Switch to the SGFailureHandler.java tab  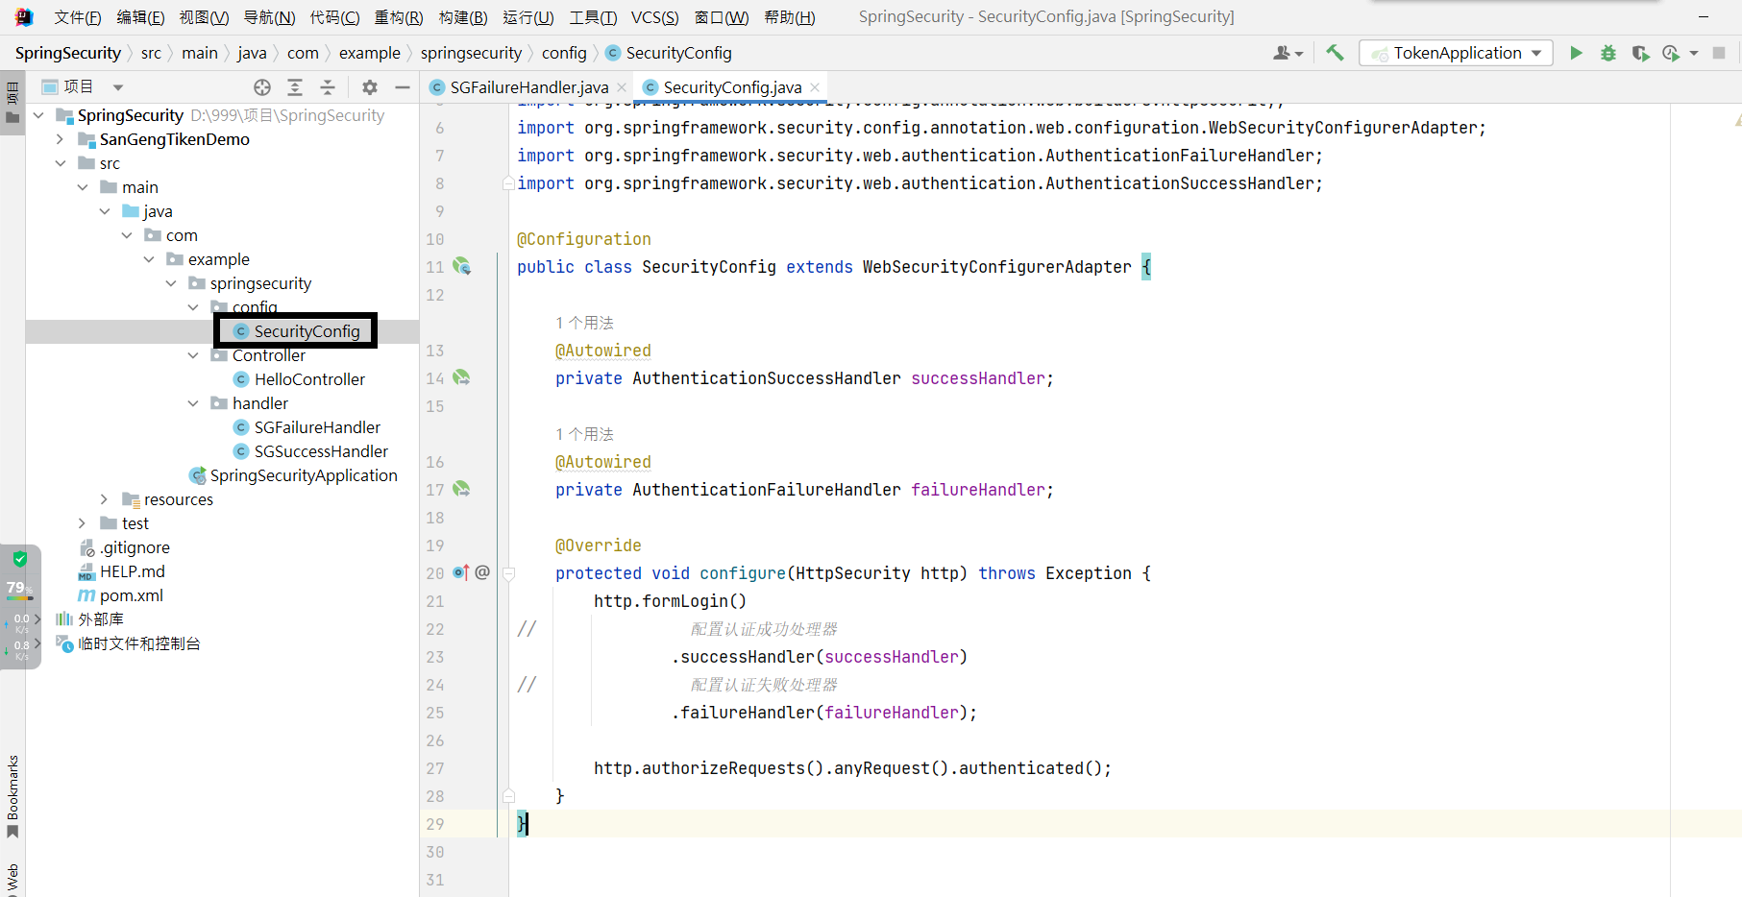click(x=528, y=87)
